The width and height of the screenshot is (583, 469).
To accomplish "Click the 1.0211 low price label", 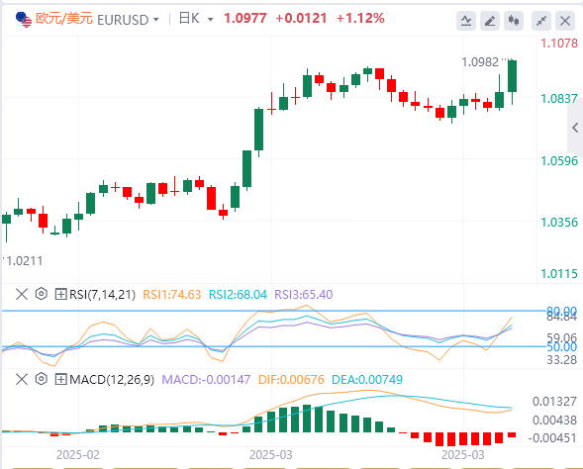I will (25, 261).
